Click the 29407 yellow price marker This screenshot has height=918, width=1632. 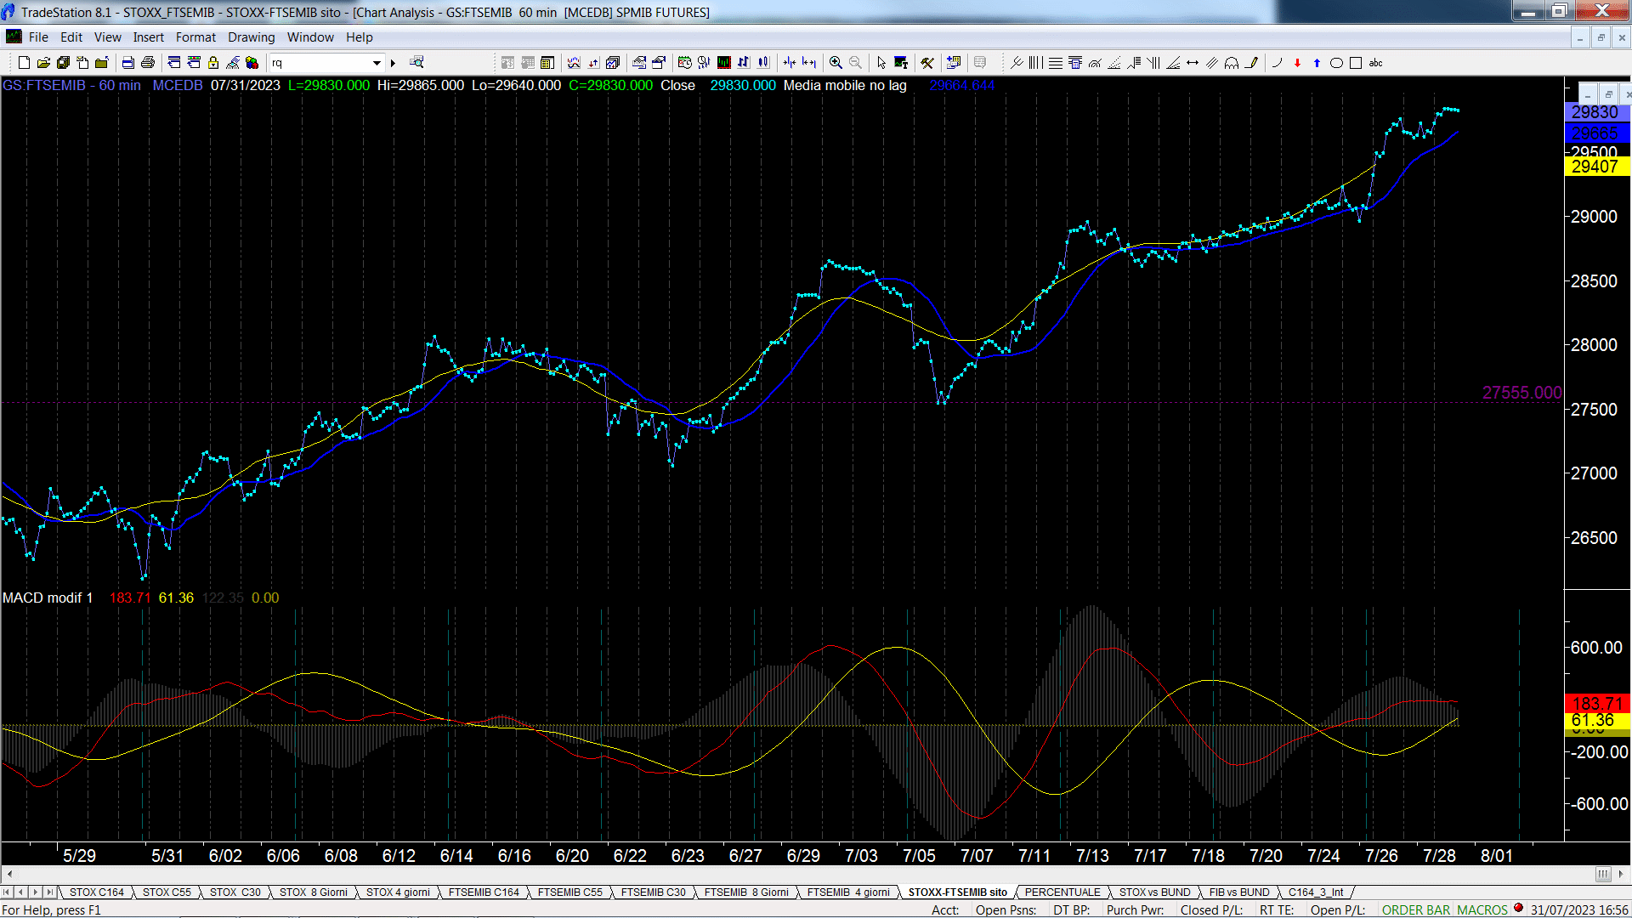1596,167
